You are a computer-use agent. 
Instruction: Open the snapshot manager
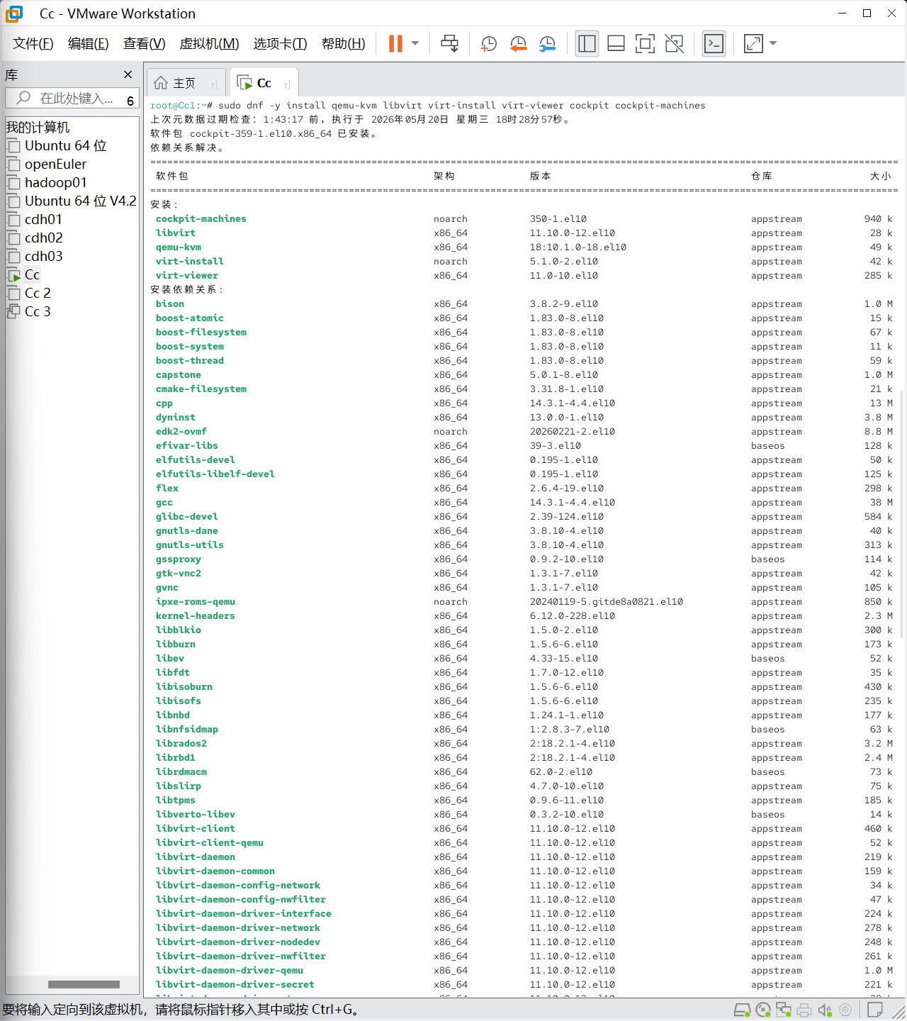pos(548,43)
